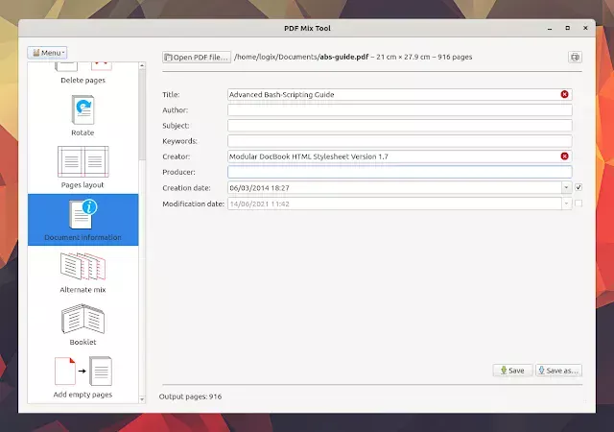Viewport: 614px width, 432px height.
Task: Minimize the PDF Mix Tool window
Action: tap(550, 28)
